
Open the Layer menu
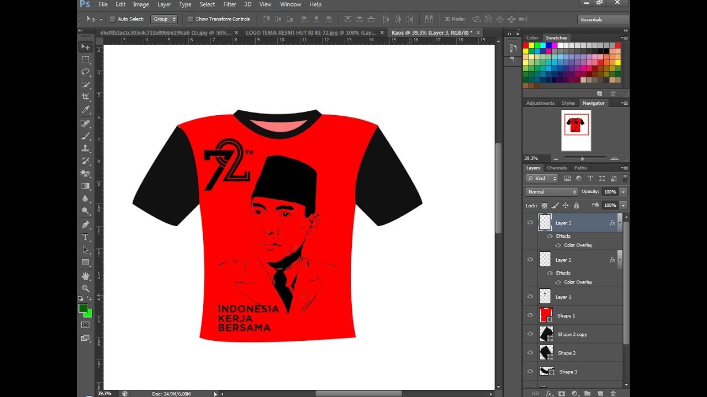[x=164, y=4]
